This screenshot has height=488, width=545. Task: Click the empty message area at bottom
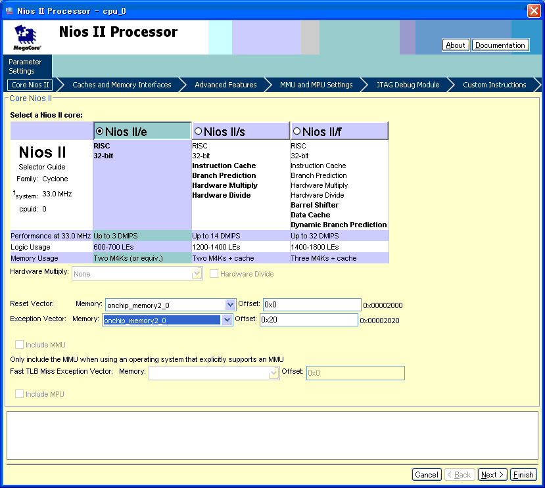click(272, 435)
